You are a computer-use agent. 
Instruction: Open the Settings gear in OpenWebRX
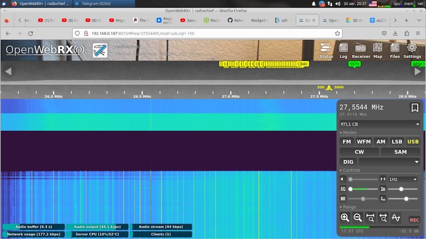(x=412, y=50)
